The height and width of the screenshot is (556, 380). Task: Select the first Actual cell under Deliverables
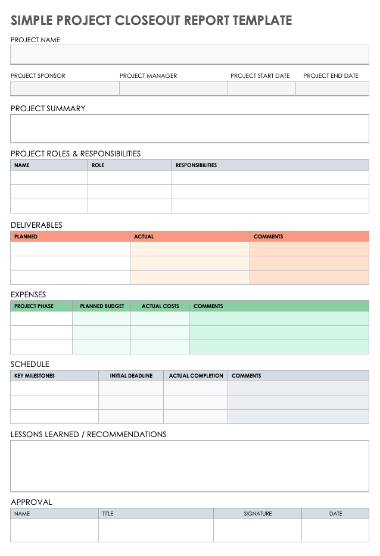coord(189,249)
